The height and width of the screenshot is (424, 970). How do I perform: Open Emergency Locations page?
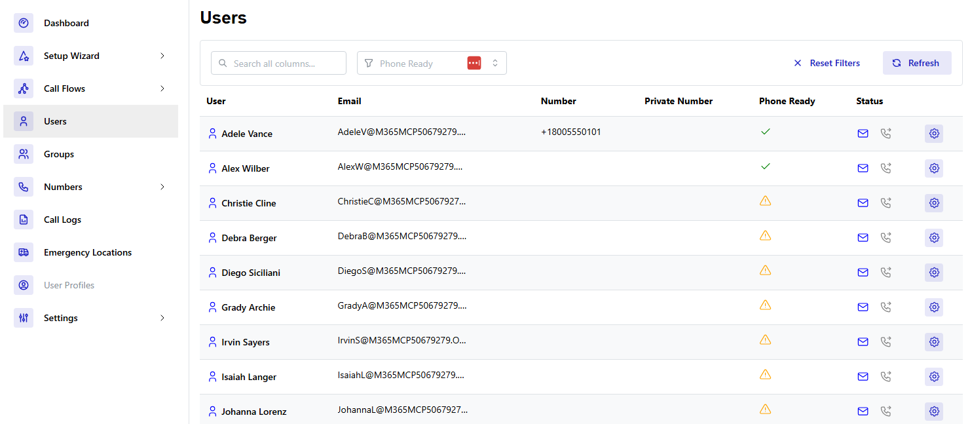tap(87, 252)
